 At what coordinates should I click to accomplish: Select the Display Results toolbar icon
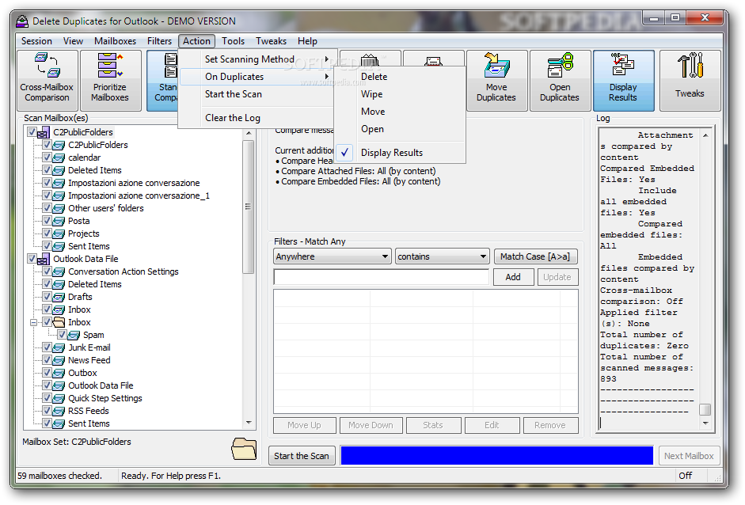(x=623, y=81)
